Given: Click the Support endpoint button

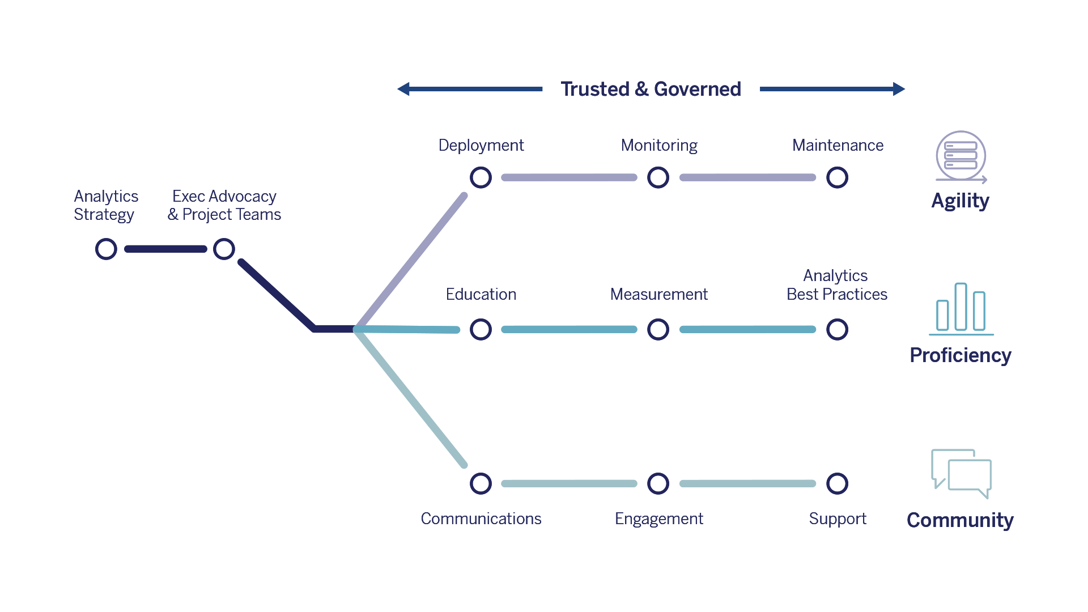Looking at the screenshot, I should (836, 483).
